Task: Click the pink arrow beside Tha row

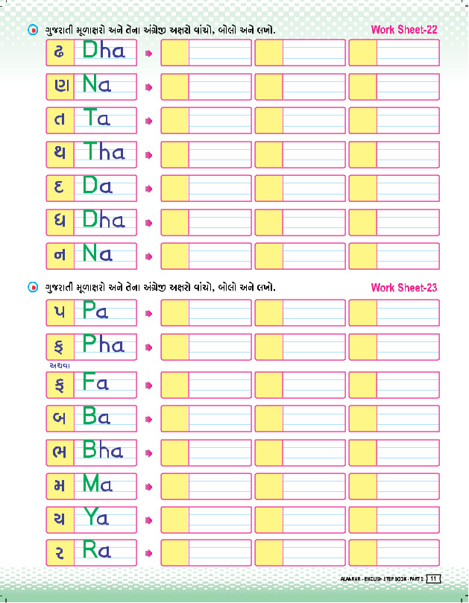Action: (148, 156)
